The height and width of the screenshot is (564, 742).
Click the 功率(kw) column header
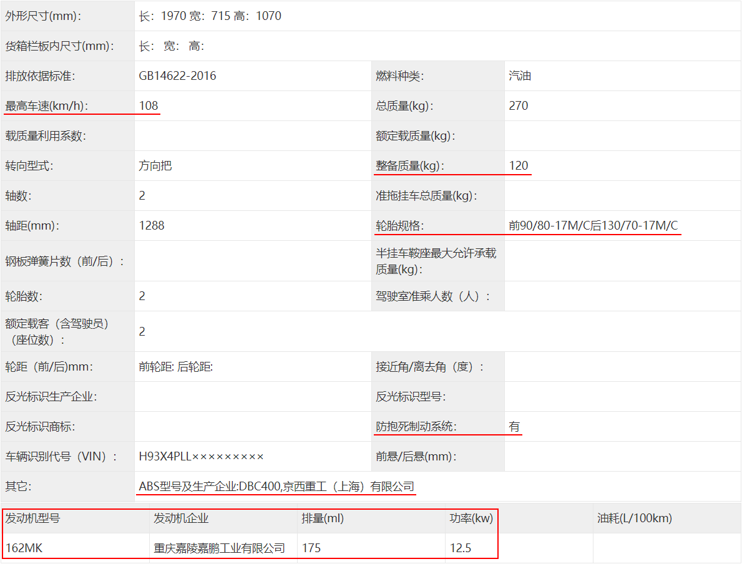471,518
